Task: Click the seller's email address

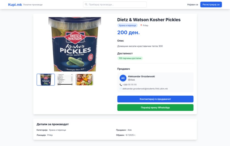Action: (x=145, y=89)
